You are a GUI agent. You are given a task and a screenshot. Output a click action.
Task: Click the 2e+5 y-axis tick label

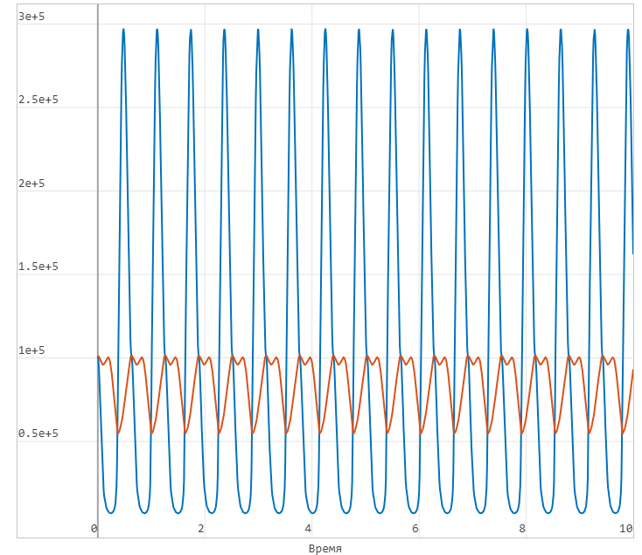(x=38, y=184)
